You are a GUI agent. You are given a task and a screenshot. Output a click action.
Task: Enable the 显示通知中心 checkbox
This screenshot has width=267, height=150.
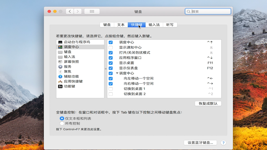coord(111,48)
